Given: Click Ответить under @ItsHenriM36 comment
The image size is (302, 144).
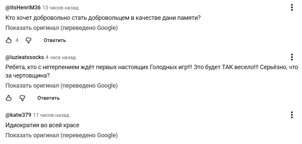Looking at the screenshot, I should click(55, 40).
